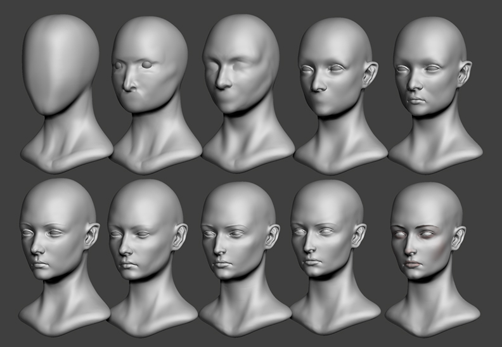Select the last head in the top row

click(434, 96)
